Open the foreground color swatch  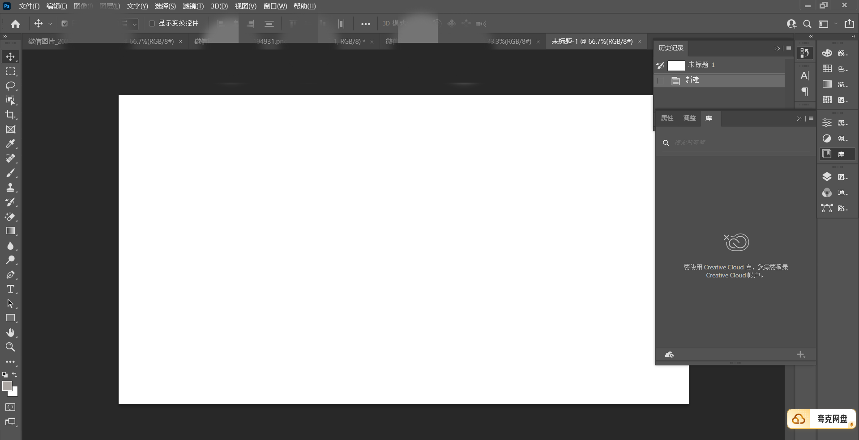[x=7, y=386]
